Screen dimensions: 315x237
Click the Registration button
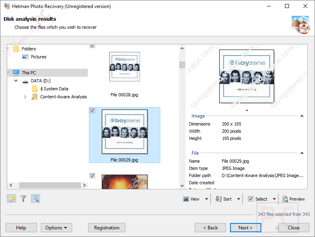[x=107, y=227]
